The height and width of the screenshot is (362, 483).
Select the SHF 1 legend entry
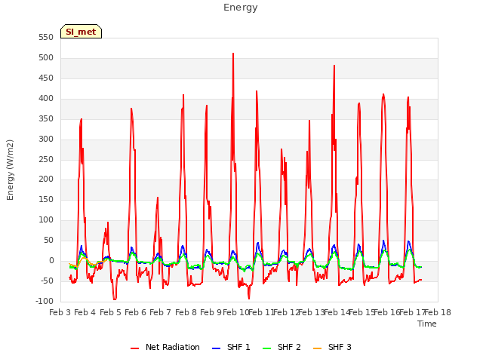pyautogui.click(x=231, y=347)
